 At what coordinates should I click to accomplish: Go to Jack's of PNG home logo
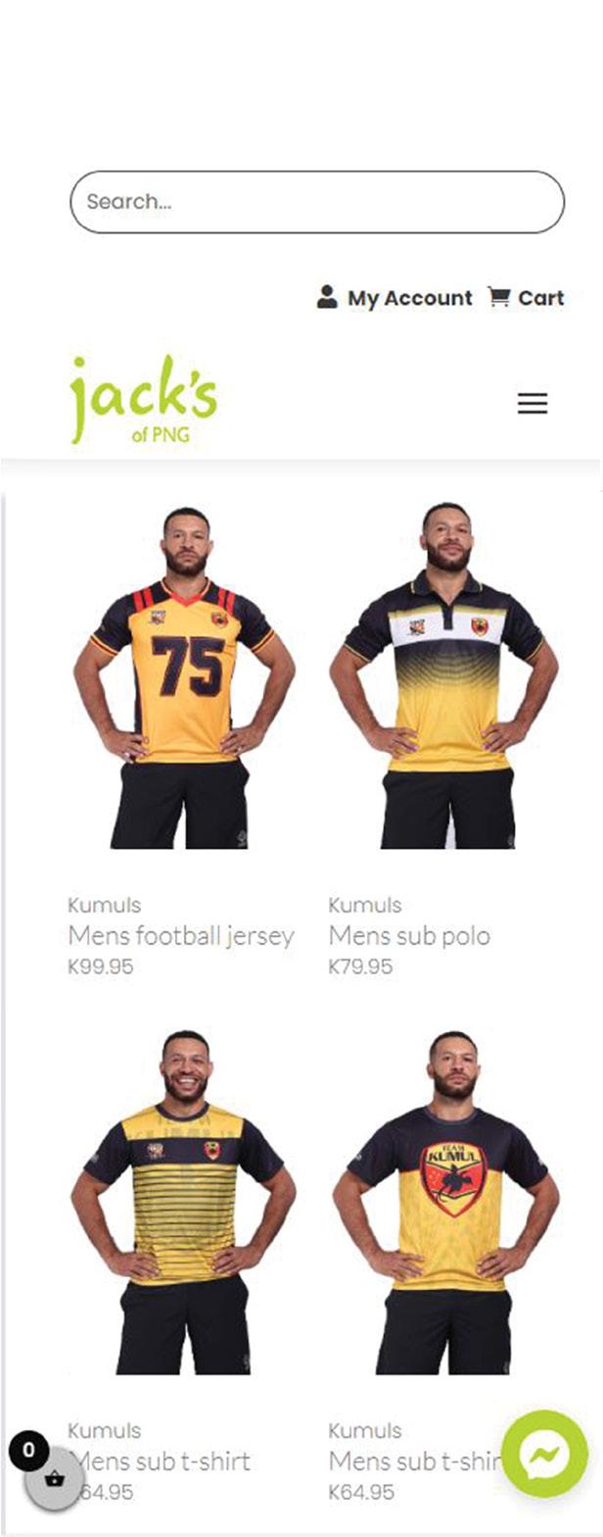(x=144, y=400)
